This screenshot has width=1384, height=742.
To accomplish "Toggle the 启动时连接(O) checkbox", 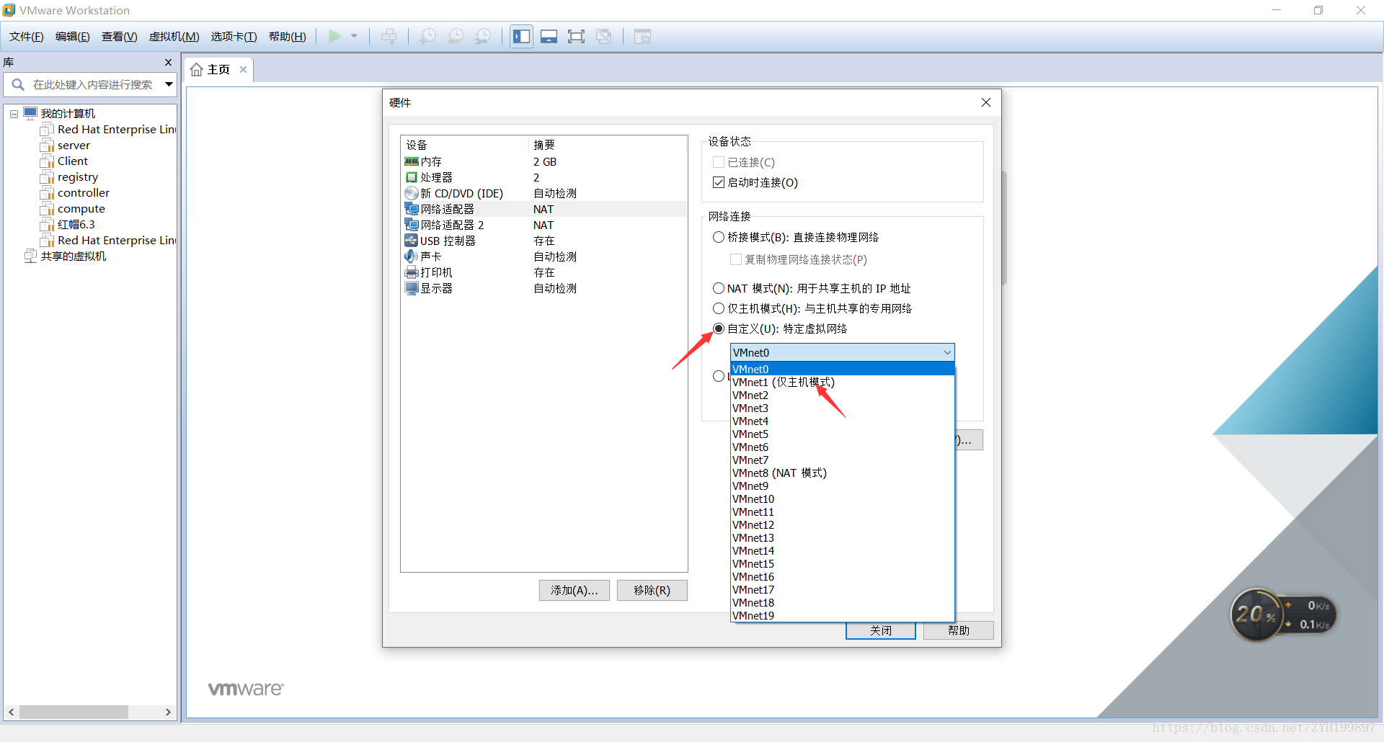I will (x=719, y=182).
